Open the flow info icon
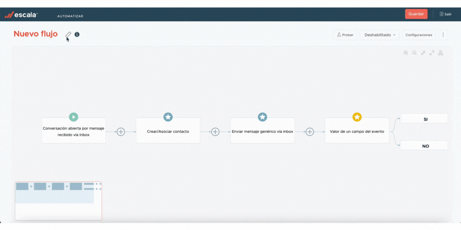Viewport: 461px width, 230px height. pos(77,34)
